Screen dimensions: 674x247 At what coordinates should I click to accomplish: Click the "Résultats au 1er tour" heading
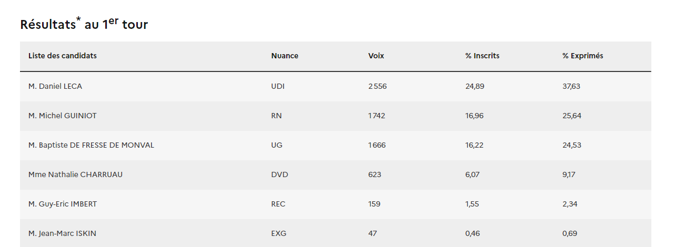pyautogui.click(x=84, y=24)
